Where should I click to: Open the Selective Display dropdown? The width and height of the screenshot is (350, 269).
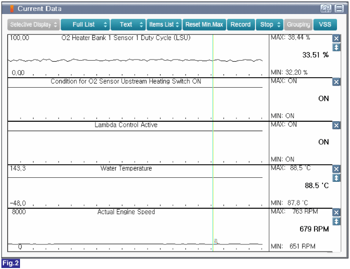coord(33,25)
